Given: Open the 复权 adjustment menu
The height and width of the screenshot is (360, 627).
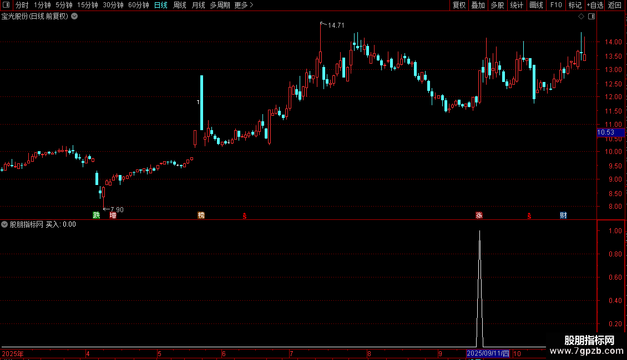Looking at the screenshot, I should point(459,5).
